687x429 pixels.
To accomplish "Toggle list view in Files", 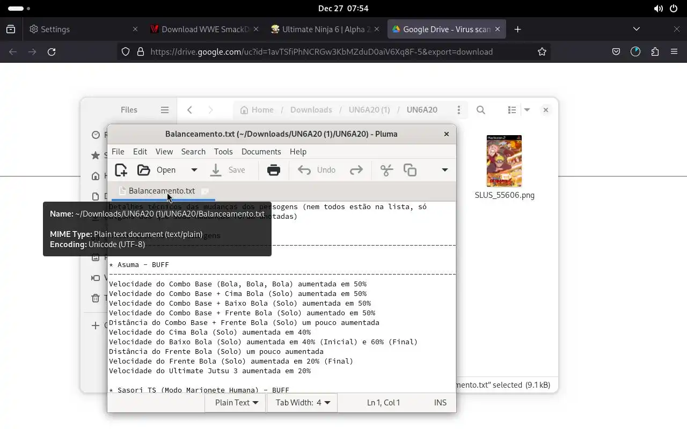I will [512, 110].
